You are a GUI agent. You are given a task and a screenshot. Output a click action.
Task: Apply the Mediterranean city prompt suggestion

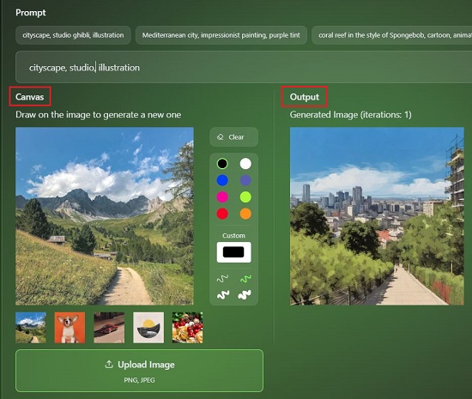[221, 35]
